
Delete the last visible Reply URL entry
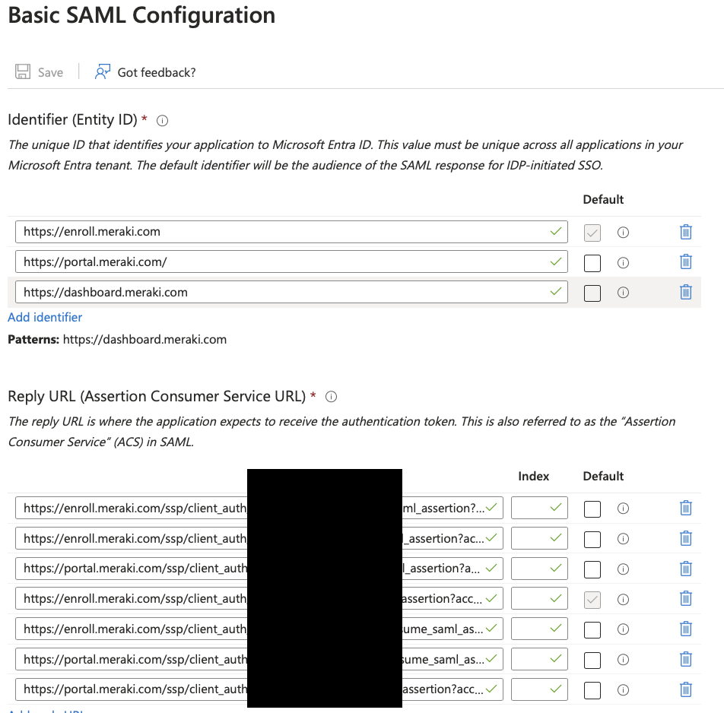pyautogui.click(x=686, y=689)
